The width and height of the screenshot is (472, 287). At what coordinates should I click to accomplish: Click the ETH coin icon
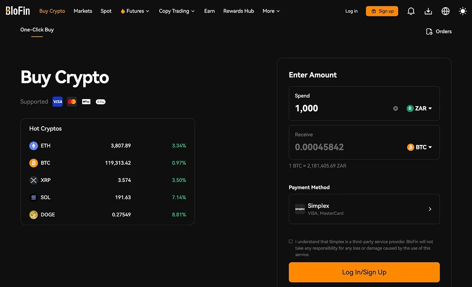tap(33, 146)
